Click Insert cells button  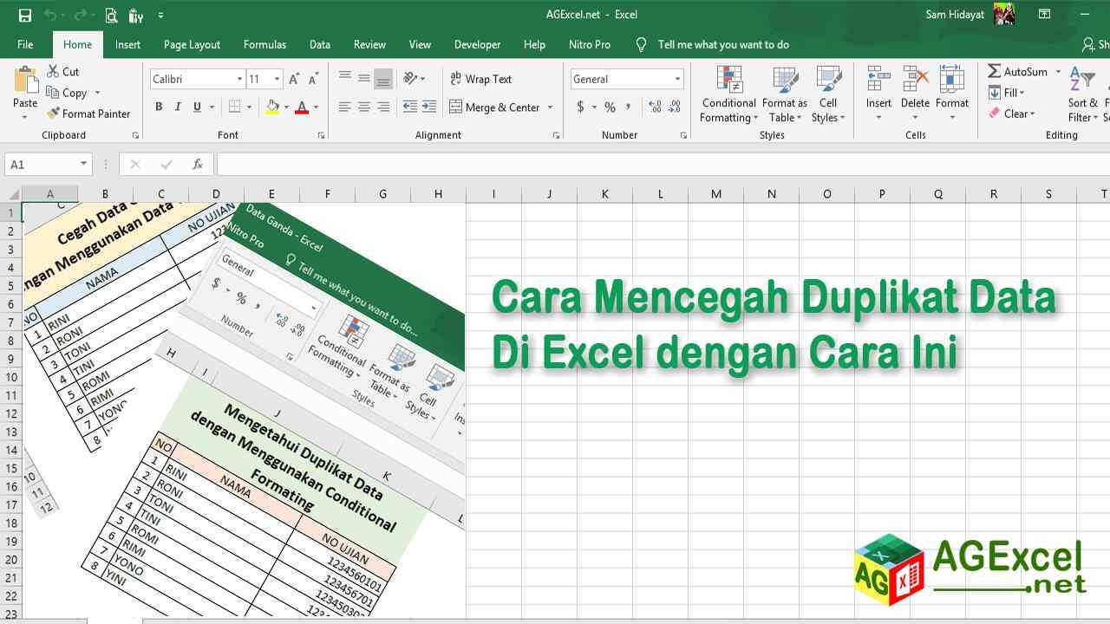(878, 93)
